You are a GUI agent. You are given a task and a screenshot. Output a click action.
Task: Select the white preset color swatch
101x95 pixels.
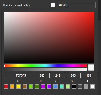pyautogui.click(x=93, y=87)
